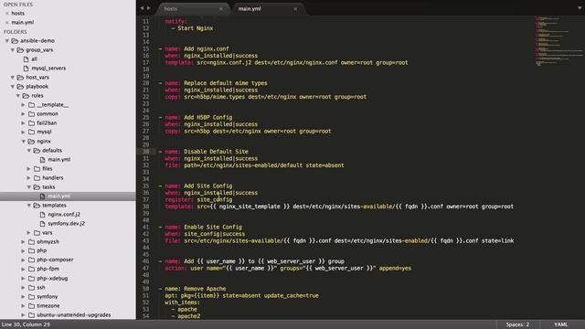Place cursor on 'Start Nginx' text
The height and width of the screenshot is (329, 585).
tap(195, 28)
